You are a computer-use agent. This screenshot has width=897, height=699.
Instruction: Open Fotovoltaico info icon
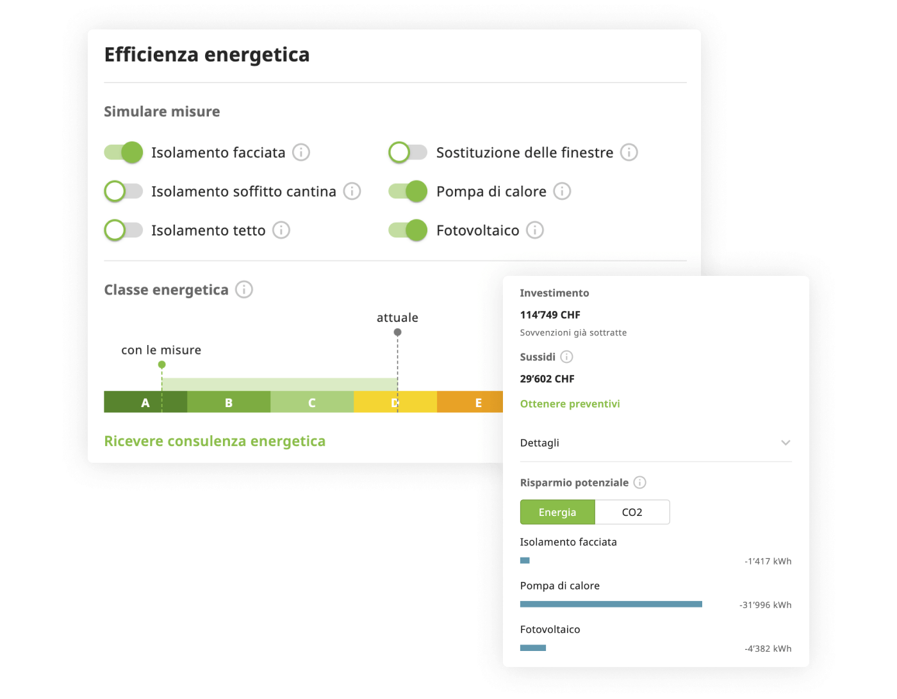[x=535, y=230]
